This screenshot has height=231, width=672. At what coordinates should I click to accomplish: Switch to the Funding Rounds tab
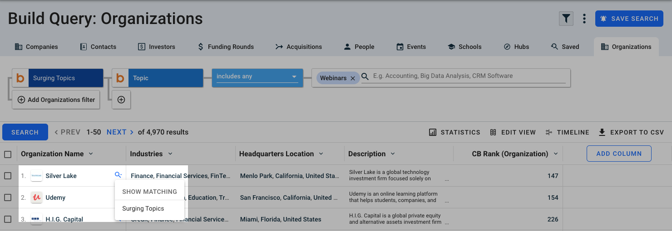(226, 47)
